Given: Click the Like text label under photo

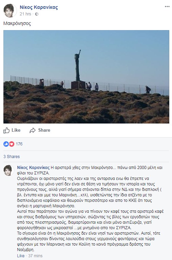Looking at the screenshot, I should (16, 130).
